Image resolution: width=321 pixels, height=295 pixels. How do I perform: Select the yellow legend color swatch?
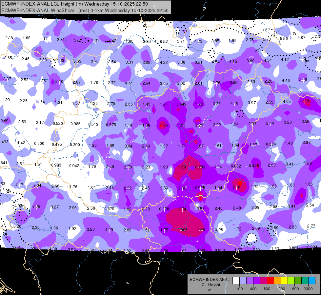pos(284,281)
